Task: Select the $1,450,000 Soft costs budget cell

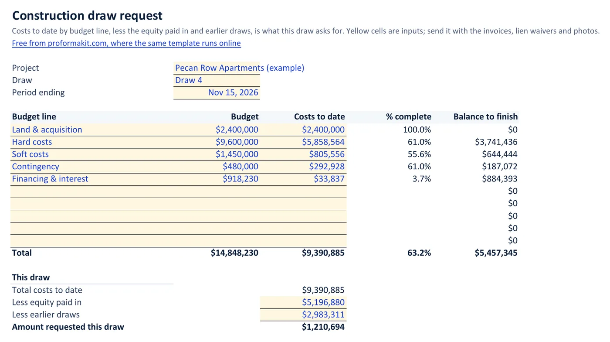Action: (x=217, y=154)
